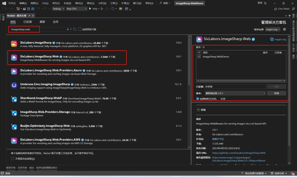Image resolution: width=297 pixels, height=177 pixels.
Task: Click the Visual Studio logo icon
Action: click(4, 3)
